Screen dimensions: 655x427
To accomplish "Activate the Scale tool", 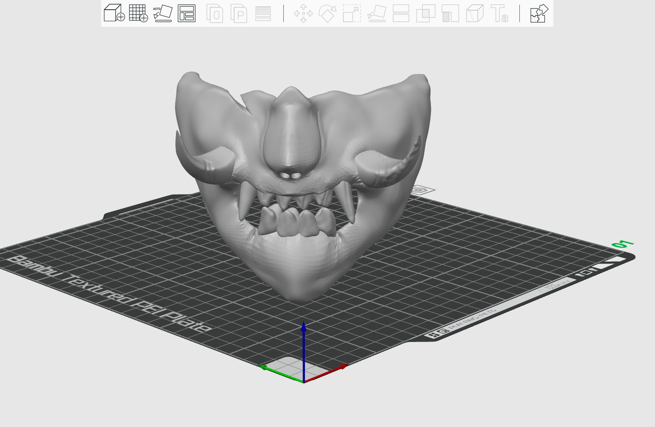I will tap(352, 13).
